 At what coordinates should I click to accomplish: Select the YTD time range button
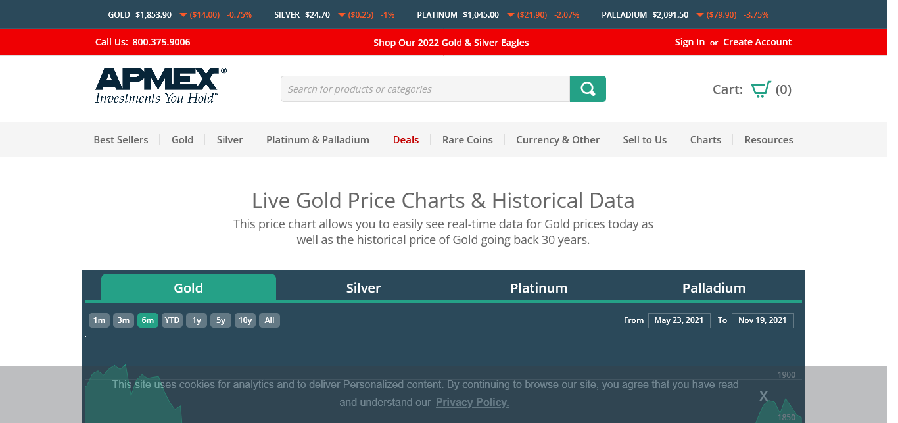click(172, 320)
